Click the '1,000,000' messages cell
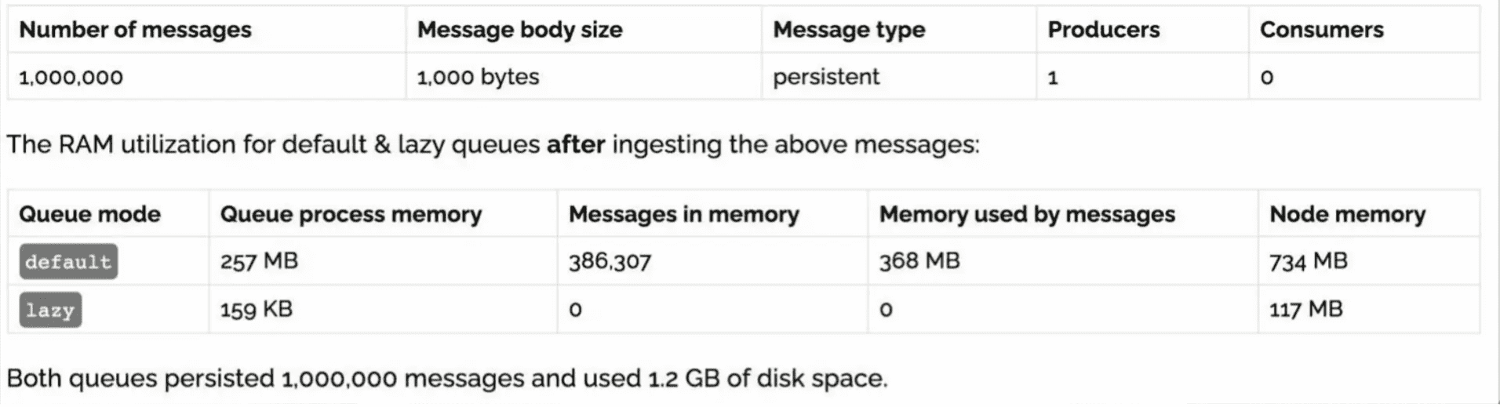This screenshot has height=407, width=1500. pos(71,77)
